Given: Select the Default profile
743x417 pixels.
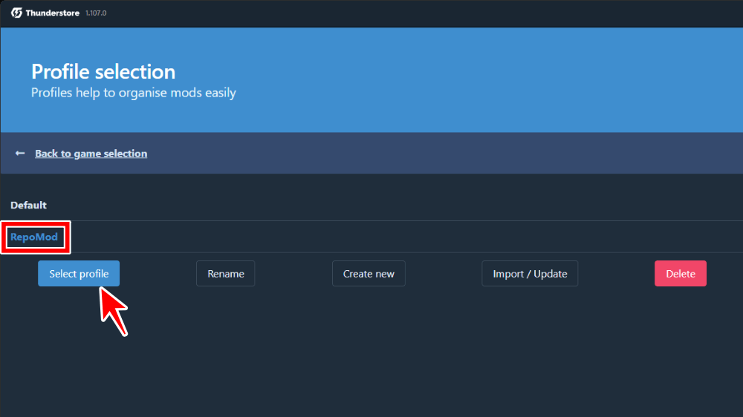Looking at the screenshot, I should (x=28, y=205).
